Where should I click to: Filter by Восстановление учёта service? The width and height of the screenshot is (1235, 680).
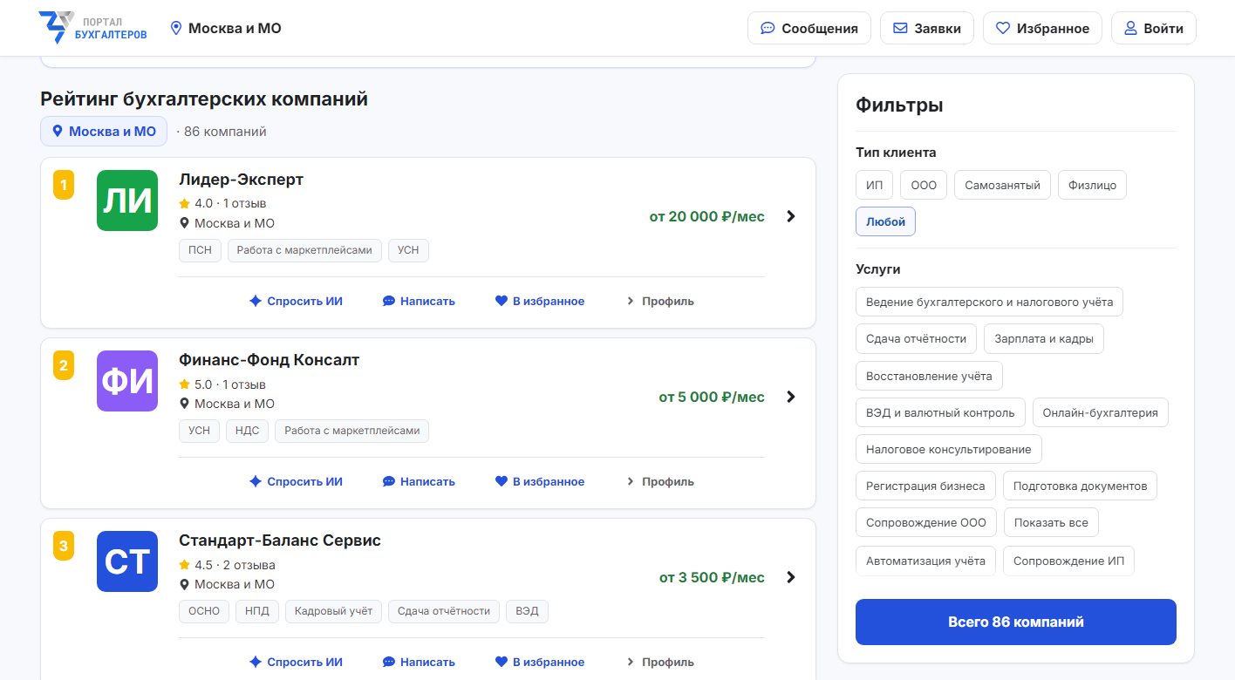[929, 377]
